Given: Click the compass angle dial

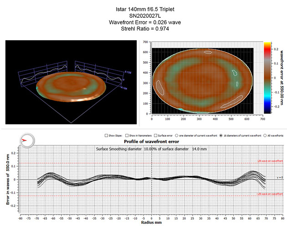Looking at the screenshot, I should tap(27, 140).
